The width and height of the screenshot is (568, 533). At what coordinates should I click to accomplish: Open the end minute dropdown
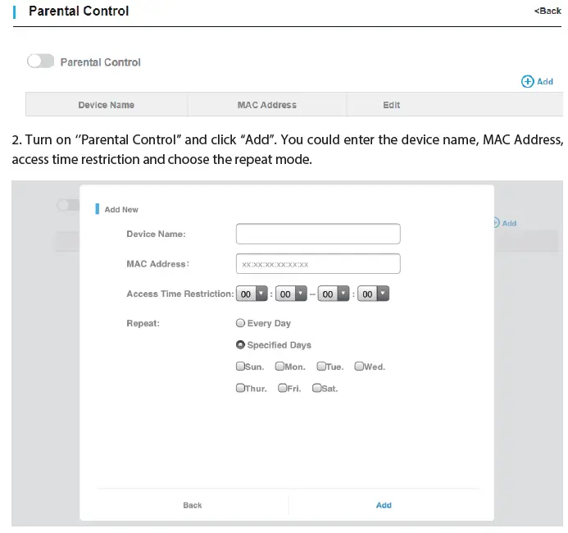pos(373,294)
